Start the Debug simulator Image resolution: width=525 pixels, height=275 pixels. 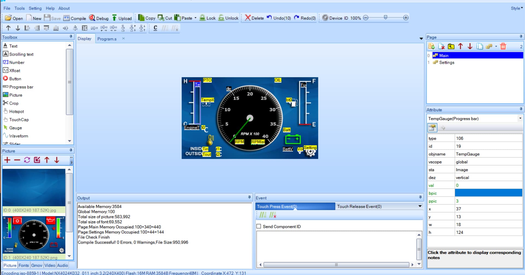(99, 18)
